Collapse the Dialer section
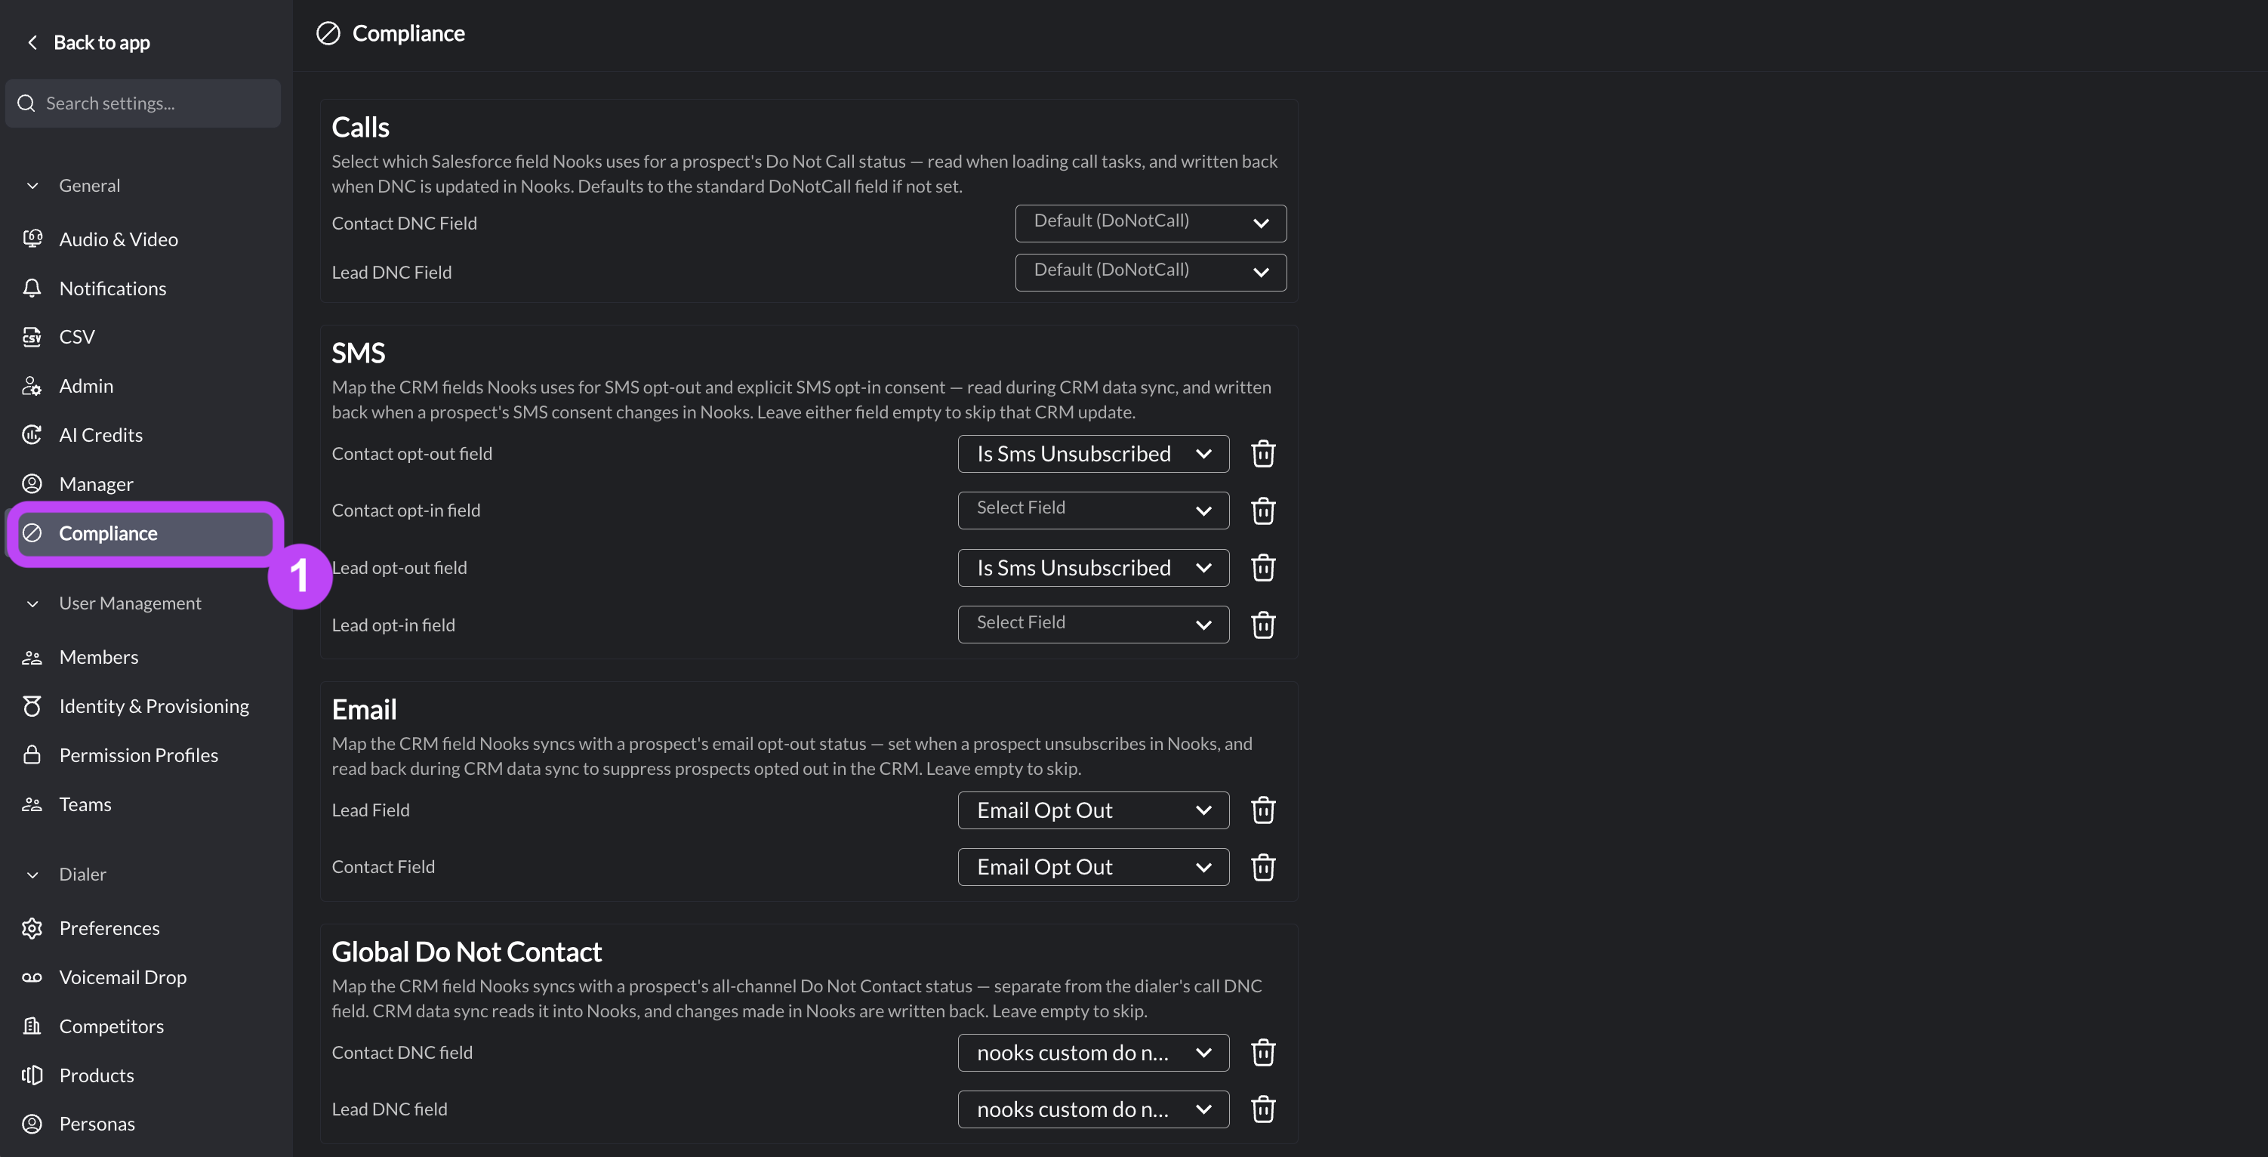 pyautogui.click(x=32, y=875)
